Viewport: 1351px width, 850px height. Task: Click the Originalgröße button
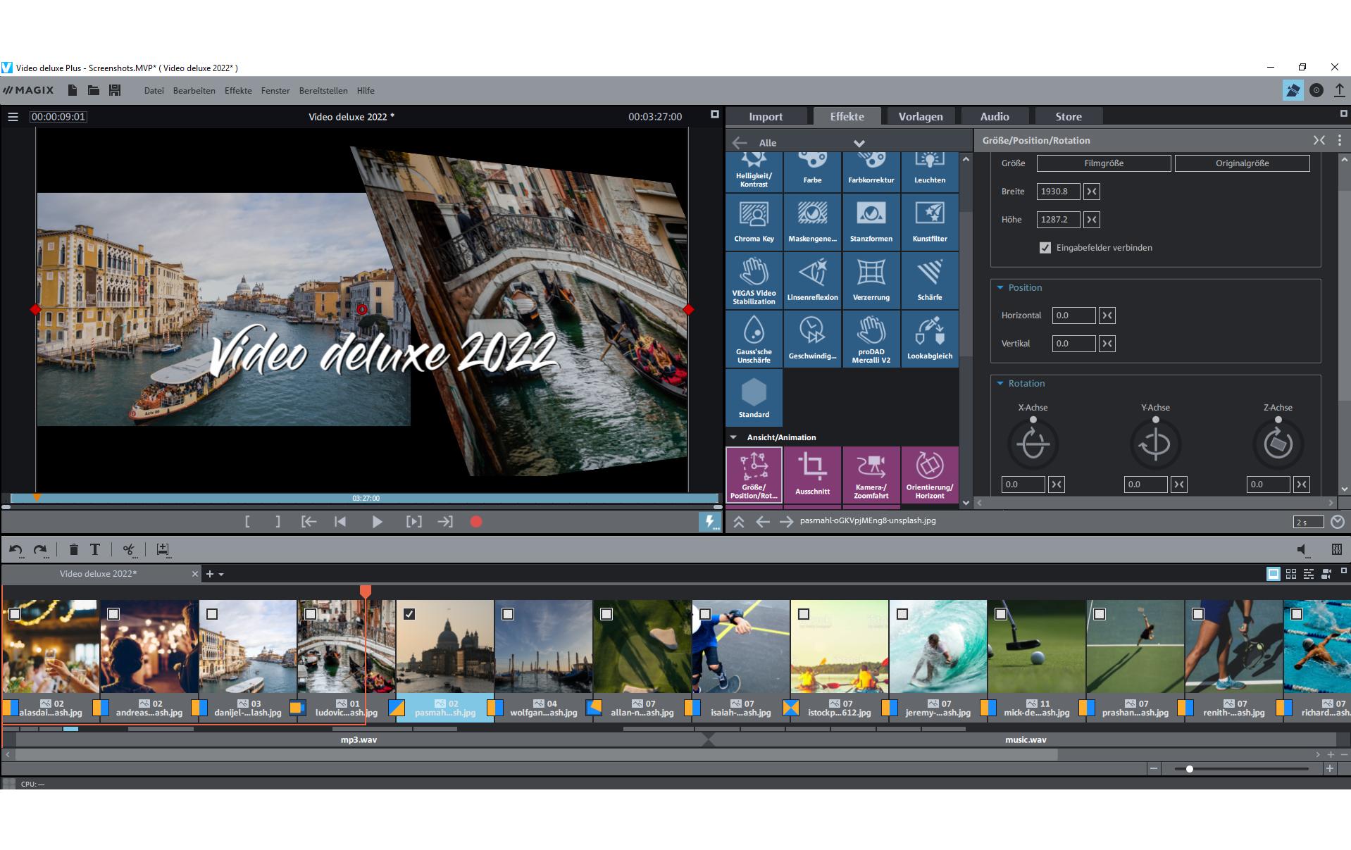coord(1242,163)
